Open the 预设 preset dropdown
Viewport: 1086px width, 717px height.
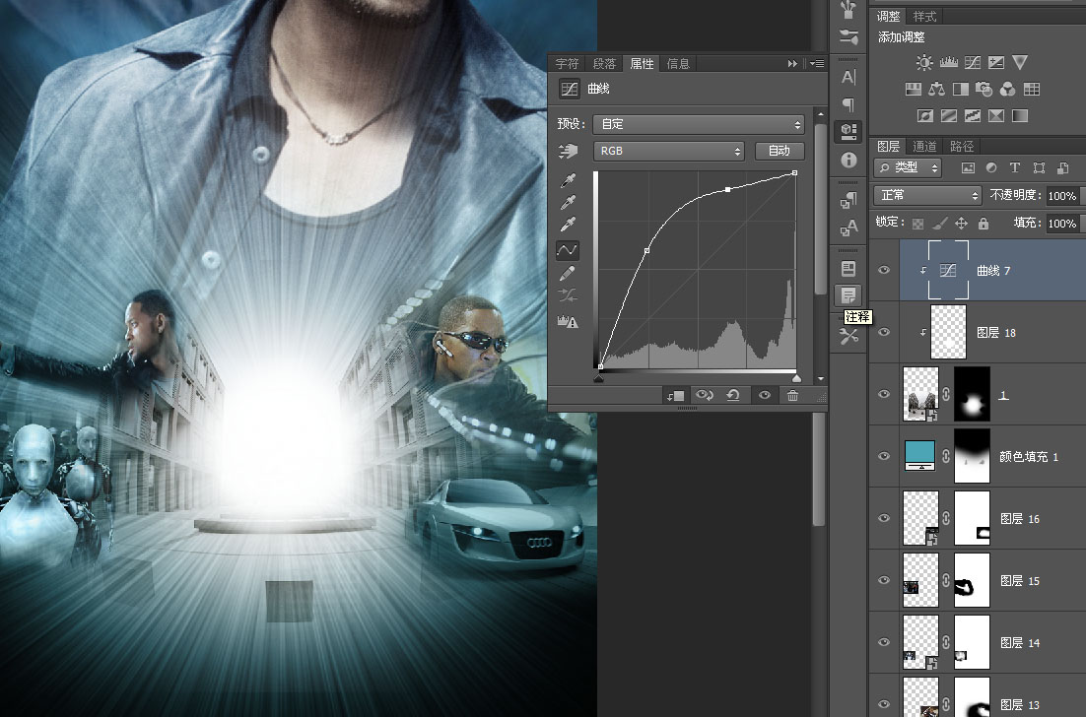699,124
